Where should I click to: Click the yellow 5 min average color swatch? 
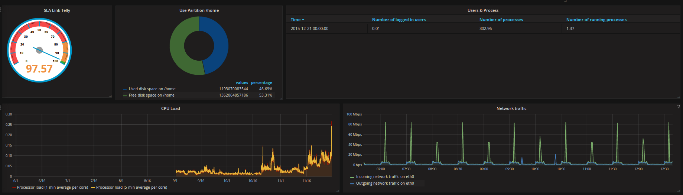point(93,188)
